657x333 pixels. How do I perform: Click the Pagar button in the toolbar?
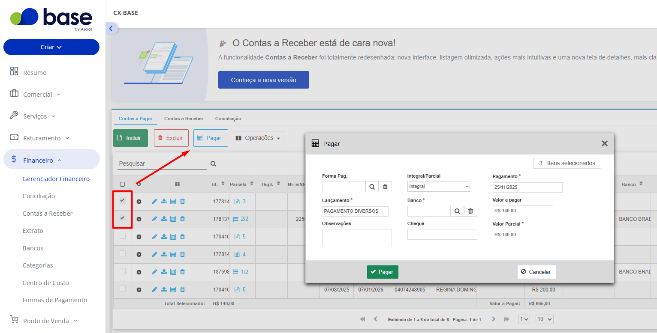pos(211,138)
